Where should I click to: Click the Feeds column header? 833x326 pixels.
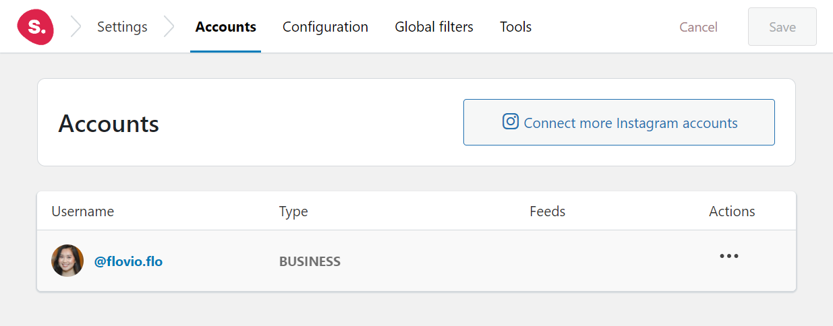[548, 211]
